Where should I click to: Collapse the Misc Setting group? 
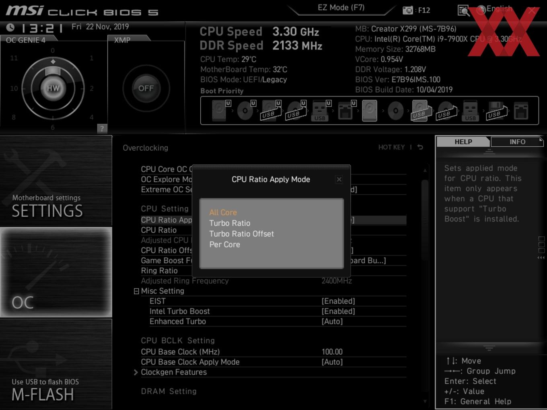(136, 291)
